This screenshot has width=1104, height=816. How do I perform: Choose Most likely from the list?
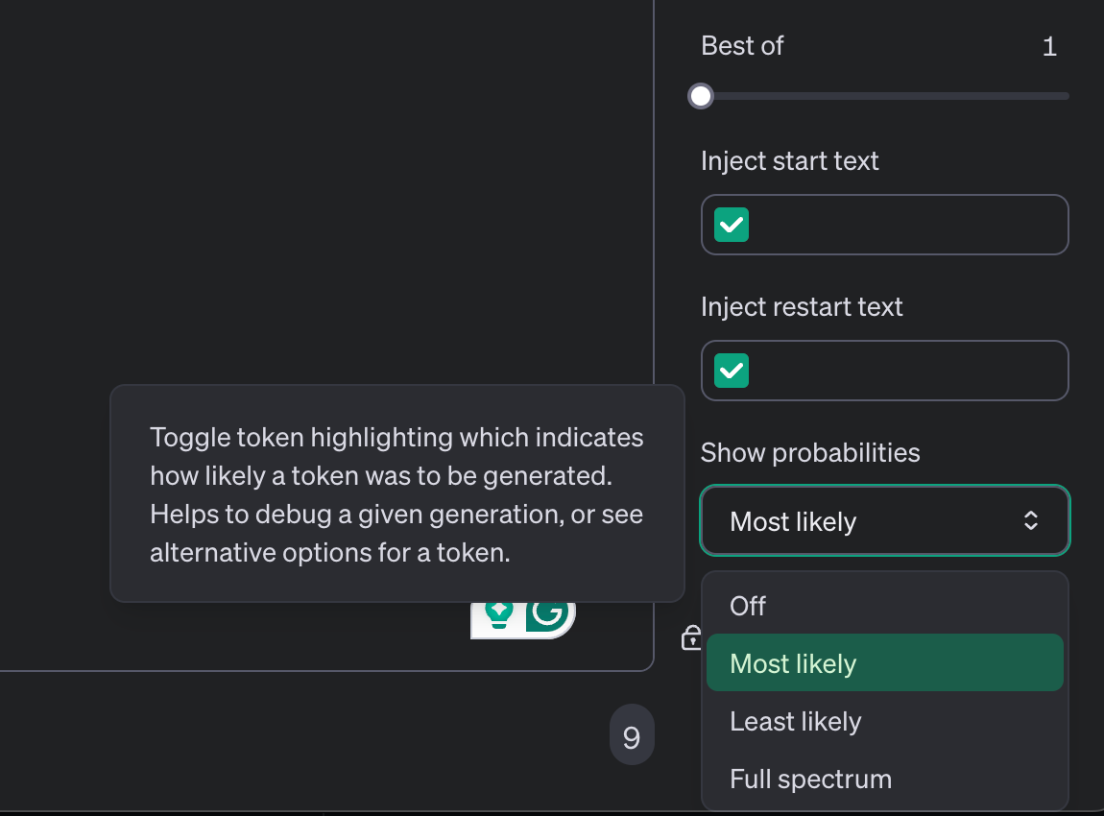pos(793,663)
